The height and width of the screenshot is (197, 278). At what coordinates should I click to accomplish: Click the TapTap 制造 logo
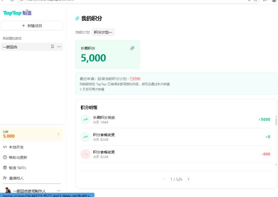[x=17, y=13]
